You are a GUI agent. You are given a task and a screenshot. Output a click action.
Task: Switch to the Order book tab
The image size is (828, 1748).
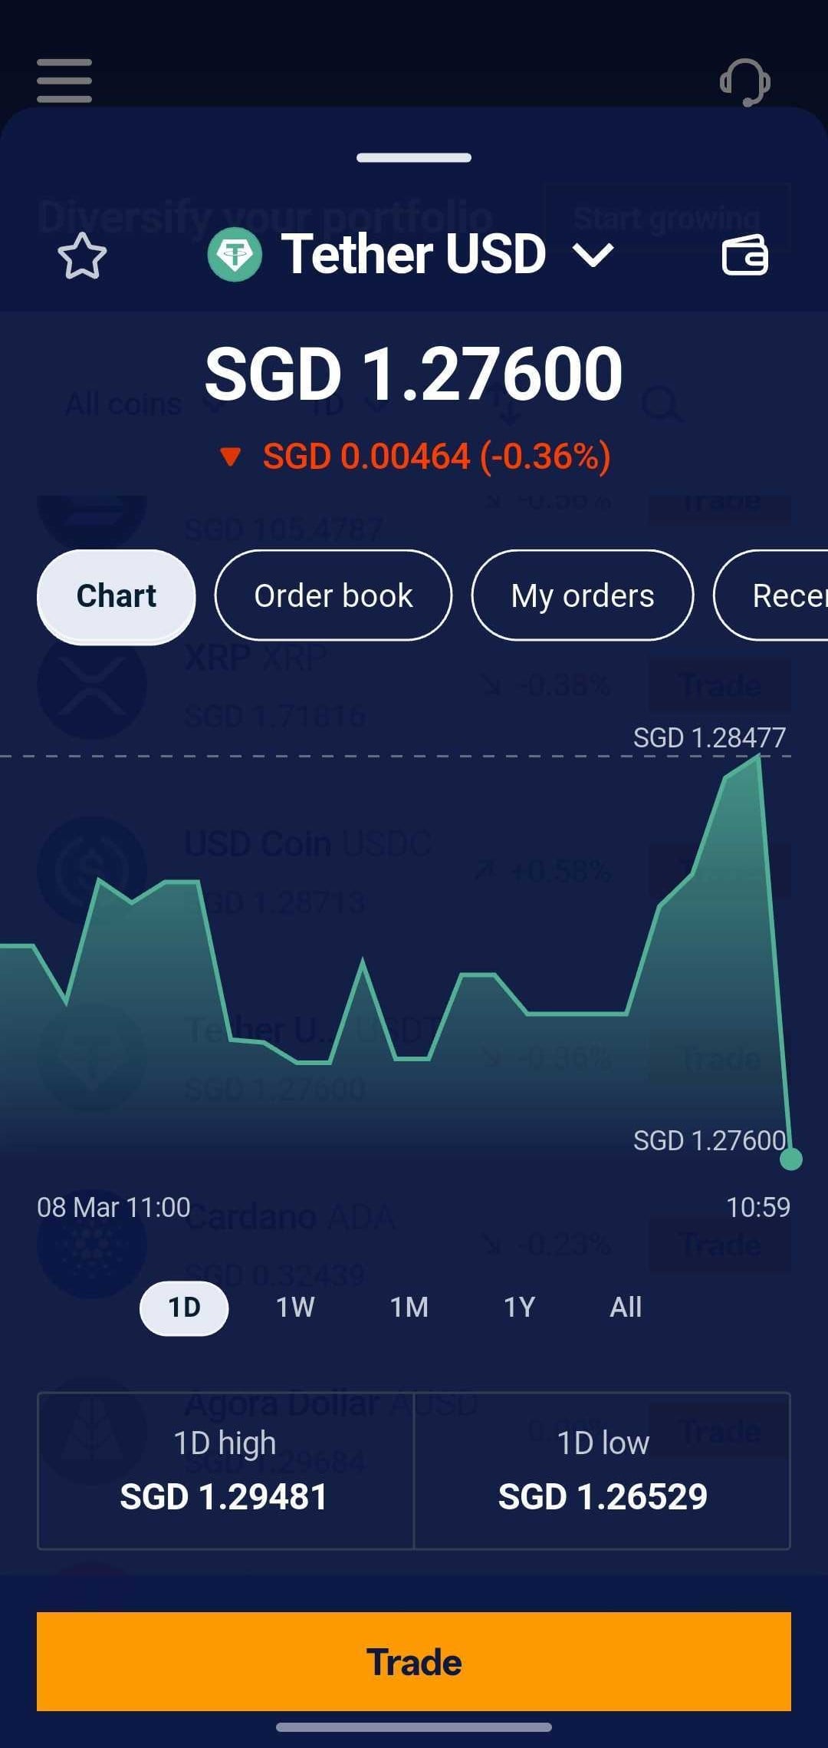(333, 595)
